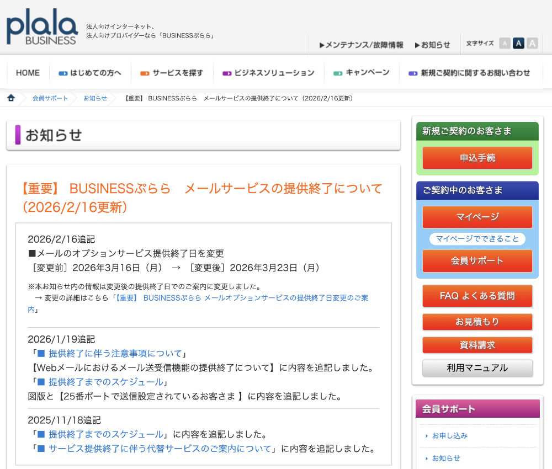552x469 pixels.
Task: Click the マイページ button
Action: pyautogui.click(x=477, y=217)
